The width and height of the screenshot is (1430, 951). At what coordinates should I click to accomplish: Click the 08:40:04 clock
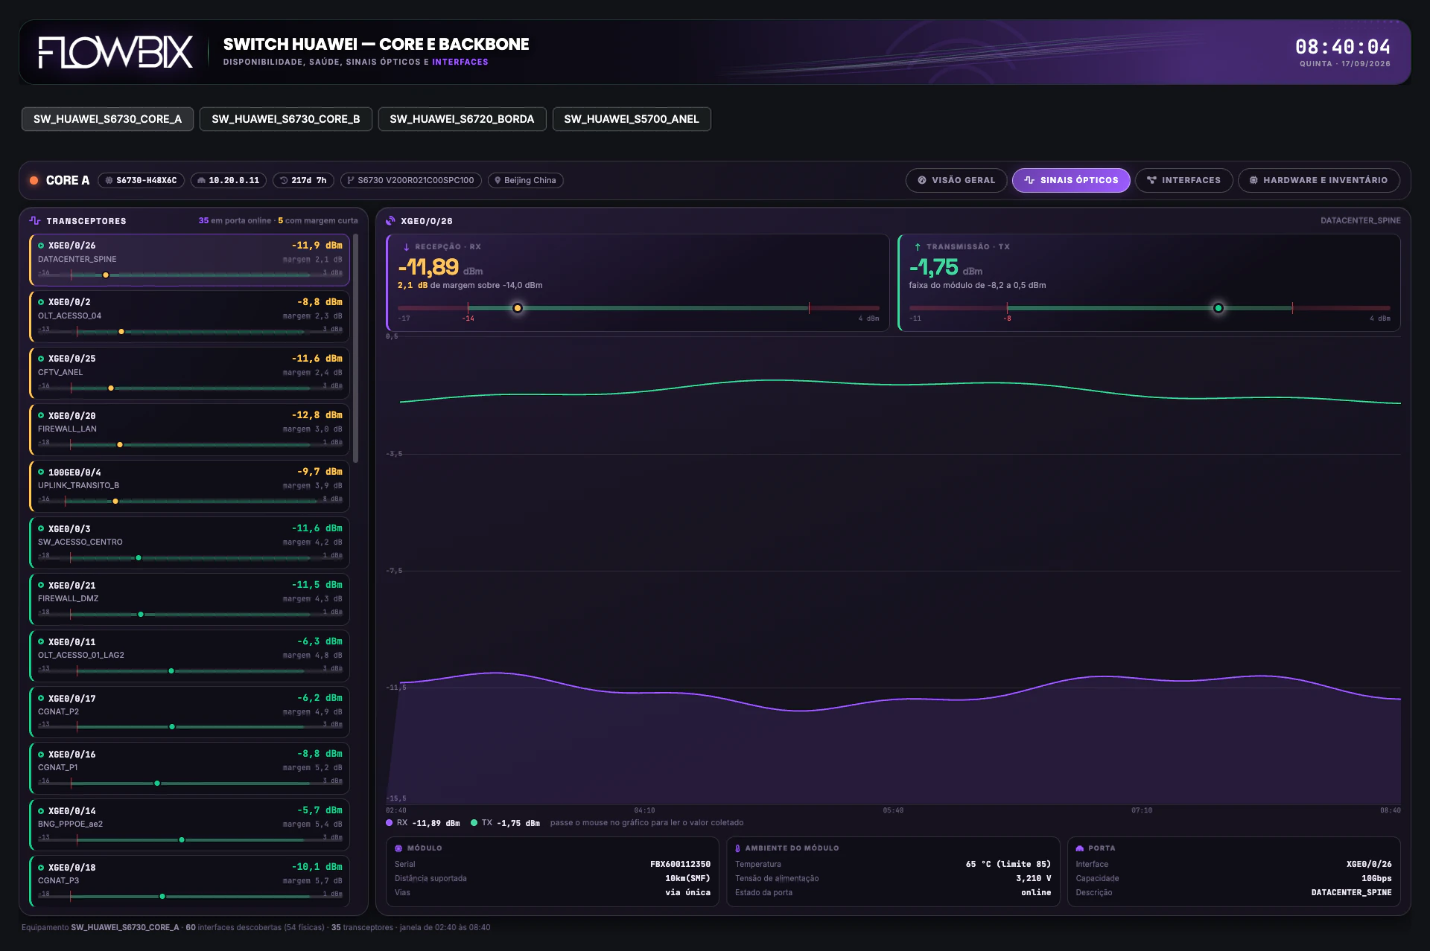(x=1343, y=47)
